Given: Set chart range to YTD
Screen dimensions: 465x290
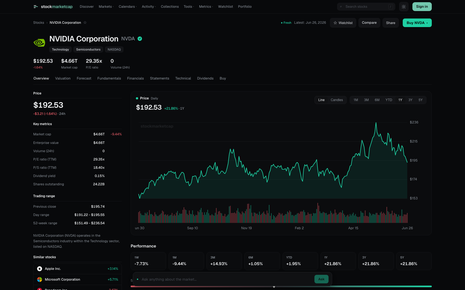Looking at the screenshot, I should coord(389,100).
